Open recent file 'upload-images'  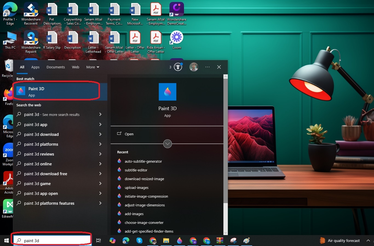136,188
